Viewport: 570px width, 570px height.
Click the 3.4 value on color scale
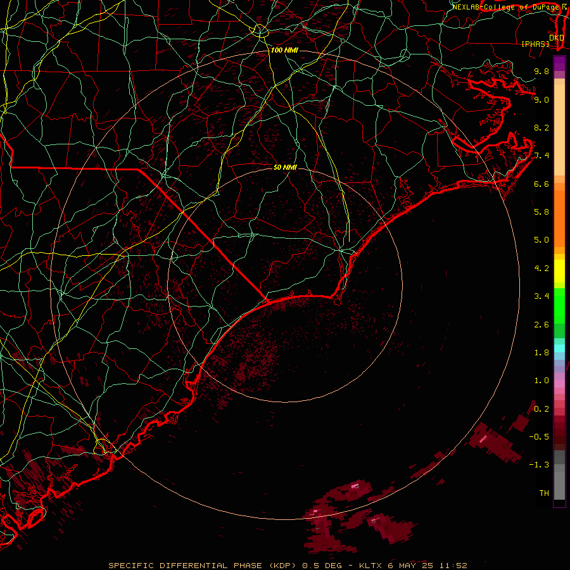(541, 296)
